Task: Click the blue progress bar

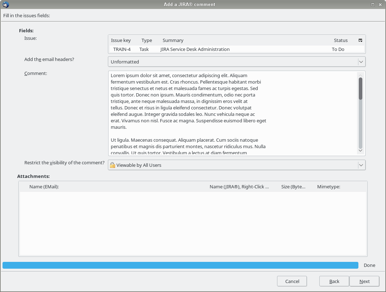Action: 180,265
